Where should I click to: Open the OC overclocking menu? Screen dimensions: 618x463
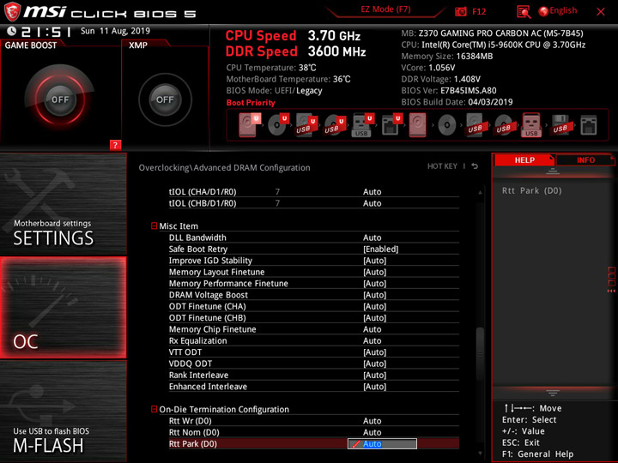pos(63,308)
